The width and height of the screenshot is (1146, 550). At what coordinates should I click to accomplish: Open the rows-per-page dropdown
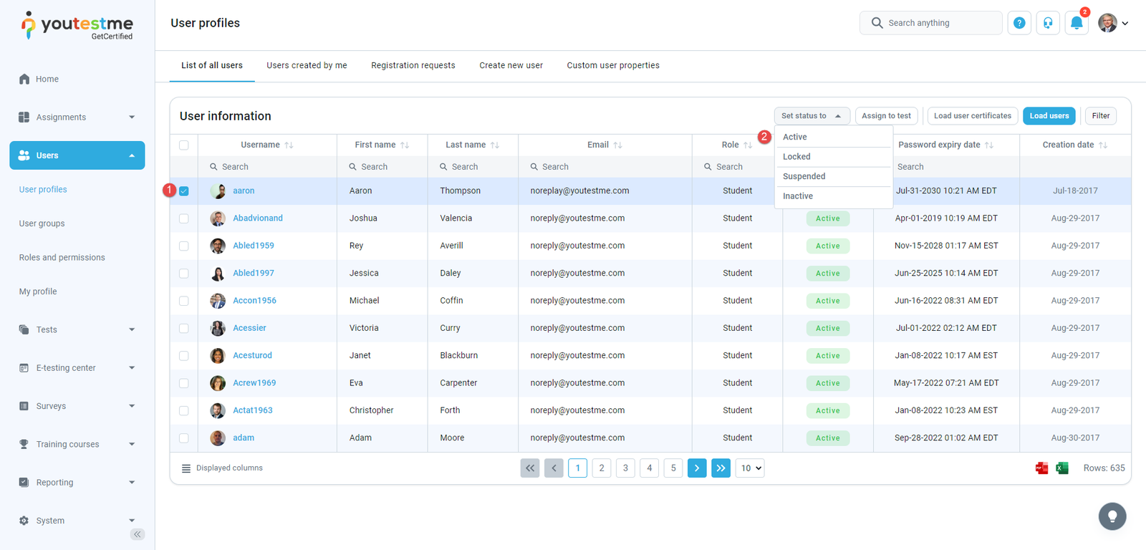[x=750, y=468]
